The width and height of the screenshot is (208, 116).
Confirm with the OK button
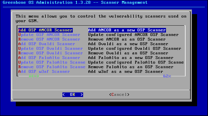click(73, 95)
